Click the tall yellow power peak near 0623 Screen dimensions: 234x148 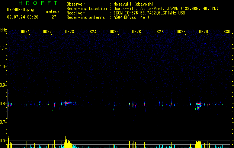click(66, 141)
